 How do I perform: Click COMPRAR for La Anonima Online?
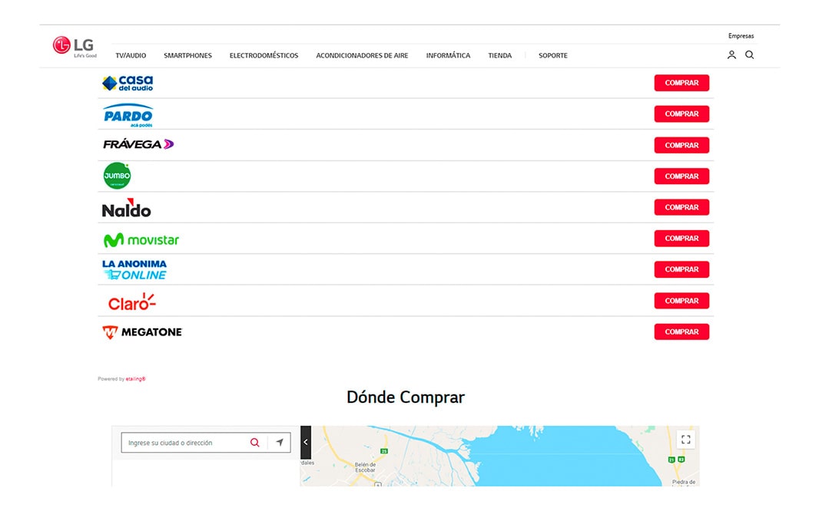coord(681,269)
